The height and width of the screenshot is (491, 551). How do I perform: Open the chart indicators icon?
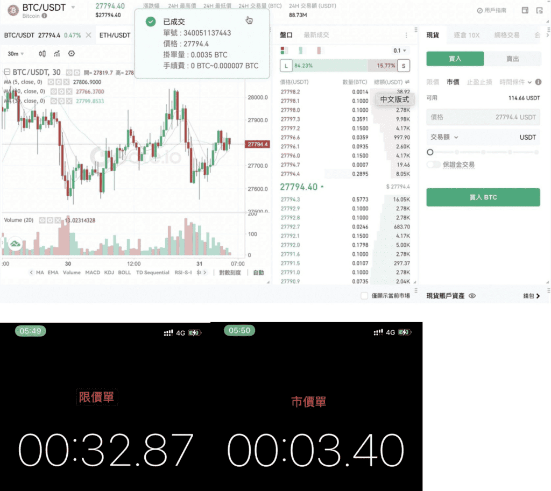click(56, 54)
